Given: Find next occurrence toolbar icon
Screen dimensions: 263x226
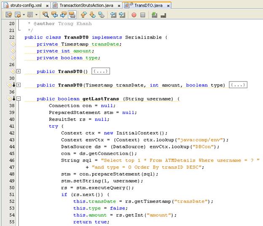Looking at the screenshot, I should pyautogui.click(x=63, y=15).
